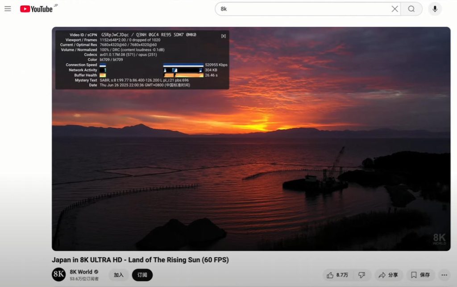The image size is (457, 287).
Task: Click the Japan in 8K ULTRA HD title
Action: [140, 260]
